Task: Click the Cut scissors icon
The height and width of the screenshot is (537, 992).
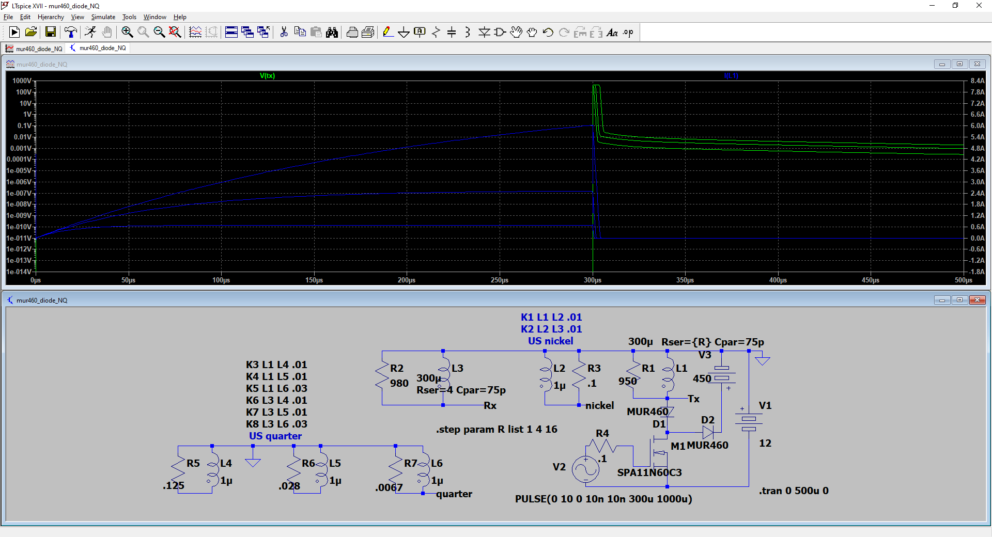Action: (x=284, y=33)
